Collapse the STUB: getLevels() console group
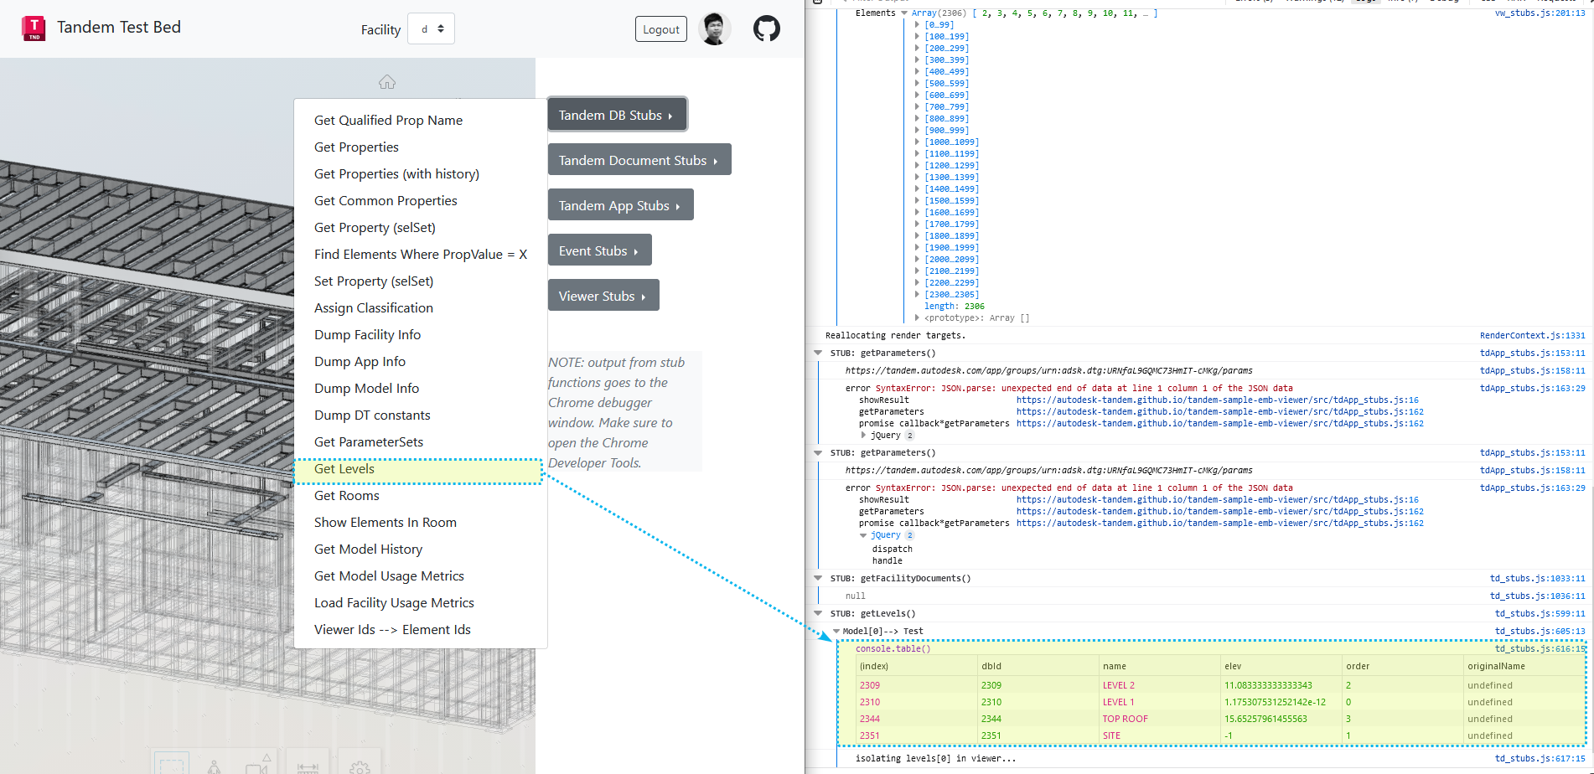 818,613
